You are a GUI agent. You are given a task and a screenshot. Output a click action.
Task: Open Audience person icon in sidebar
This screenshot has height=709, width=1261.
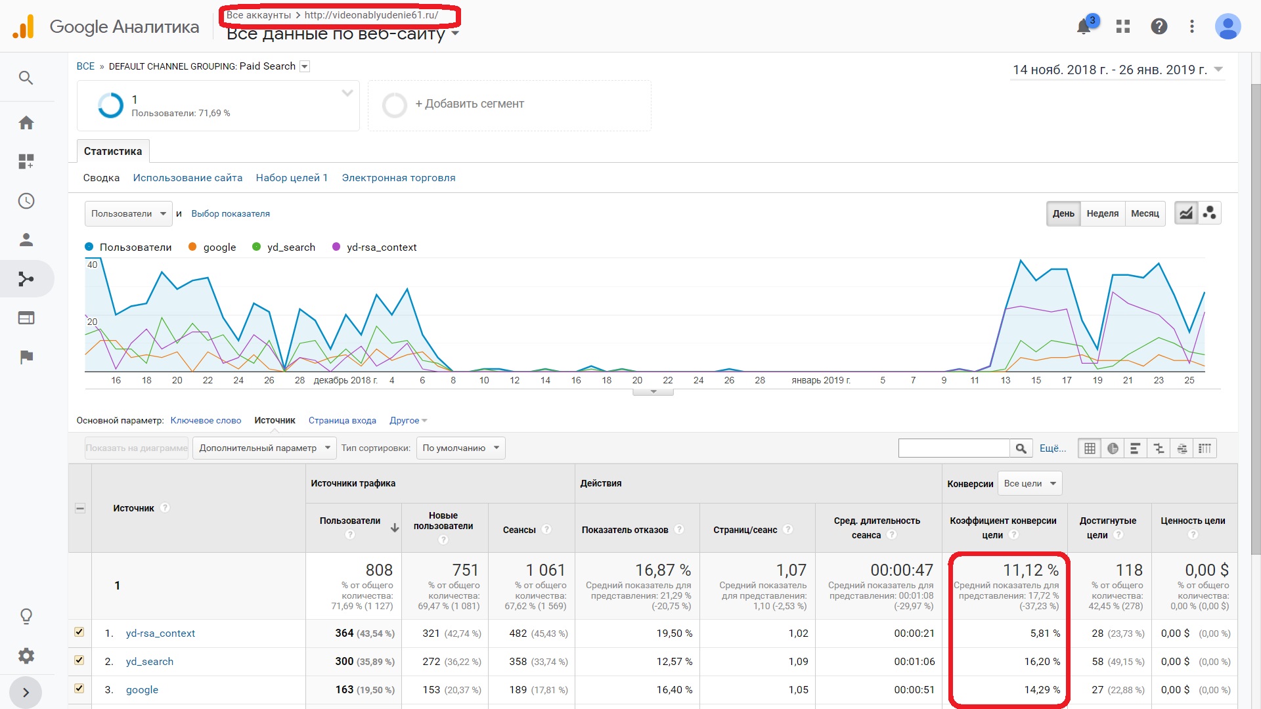tap(26, 240)
